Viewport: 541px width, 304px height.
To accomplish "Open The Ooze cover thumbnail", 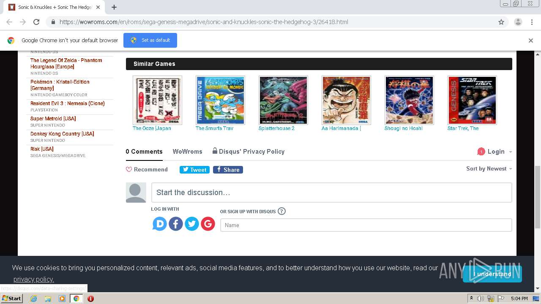I will click(x=157, y=100).
